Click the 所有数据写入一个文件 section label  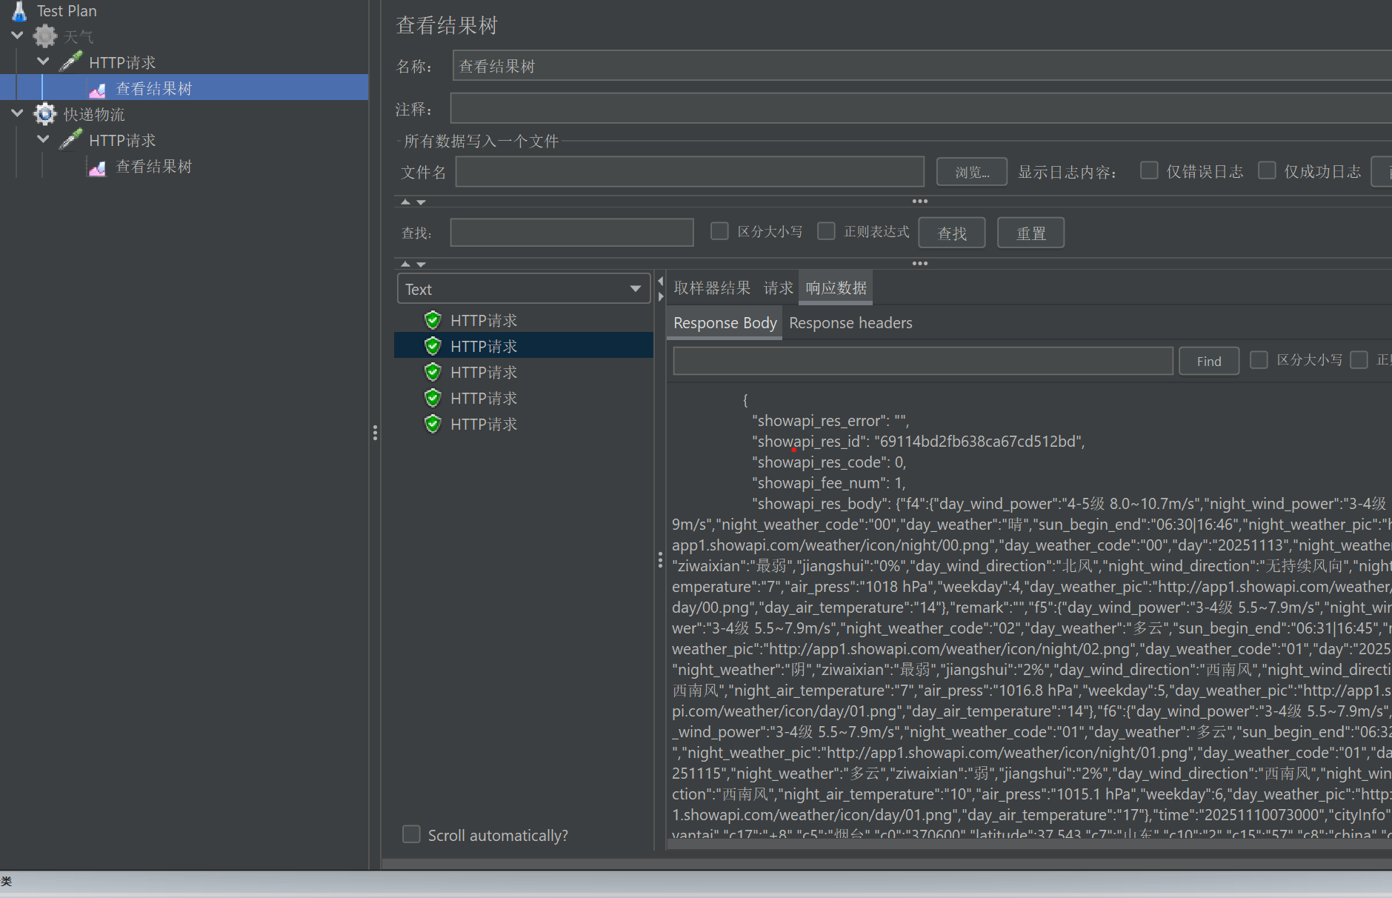point(482,141)
